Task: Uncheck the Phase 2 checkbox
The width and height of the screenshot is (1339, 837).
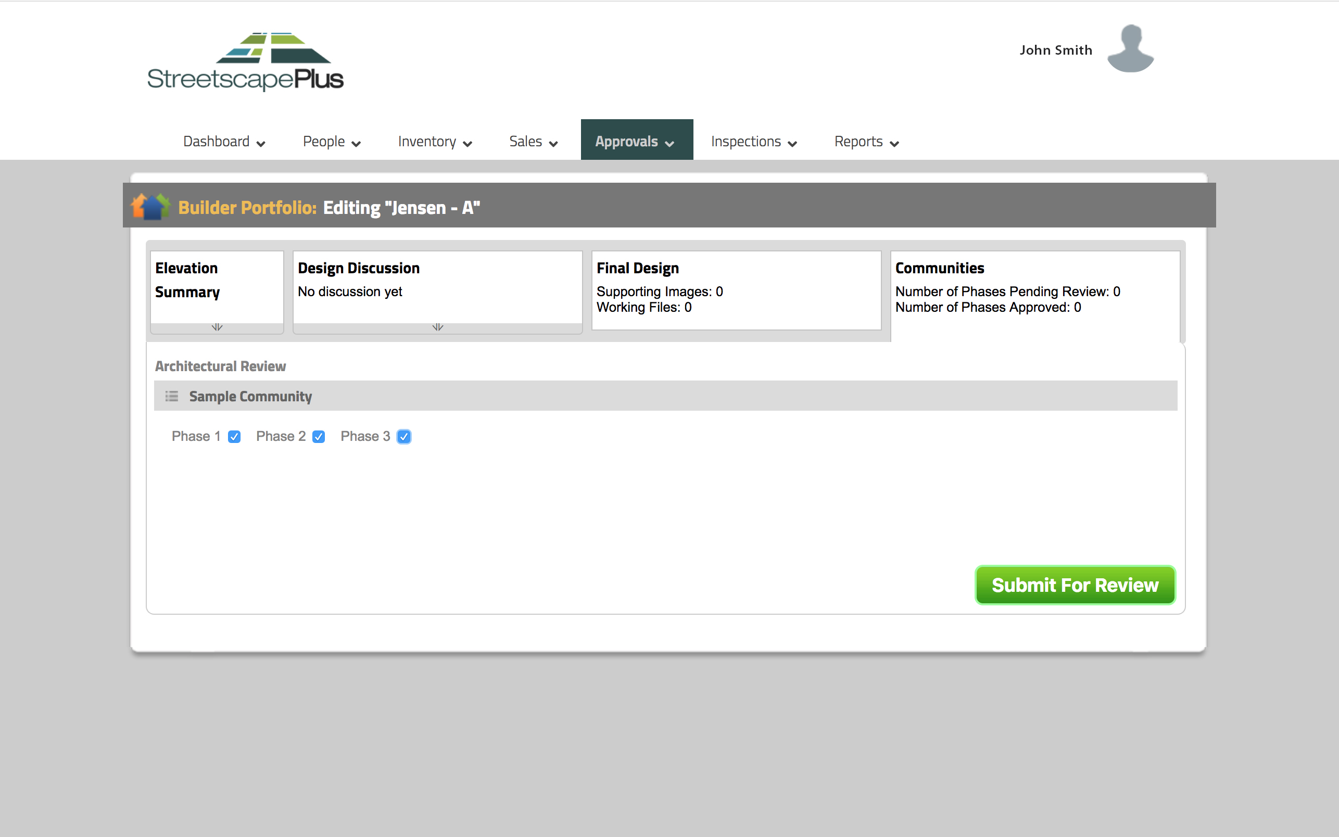Action: pyautogui.click(x=318, y=437)
